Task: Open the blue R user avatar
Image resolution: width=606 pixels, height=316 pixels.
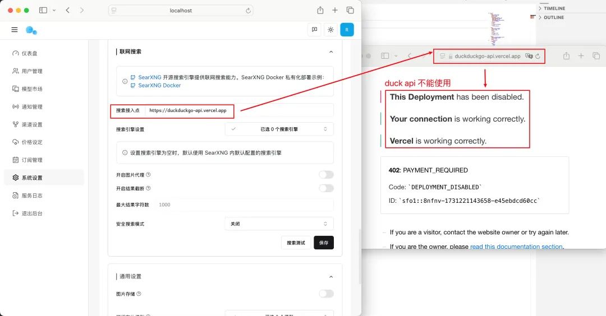Action: [x=347, y=30]
